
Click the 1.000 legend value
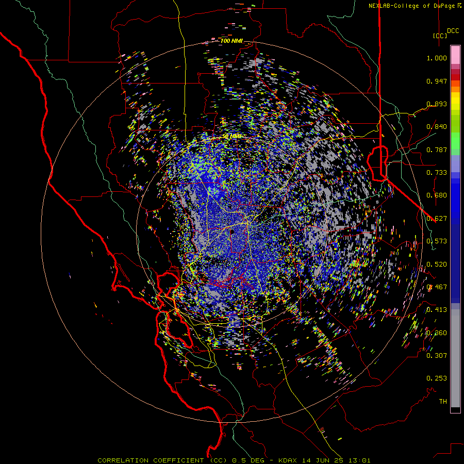click(x=437, y=58)
